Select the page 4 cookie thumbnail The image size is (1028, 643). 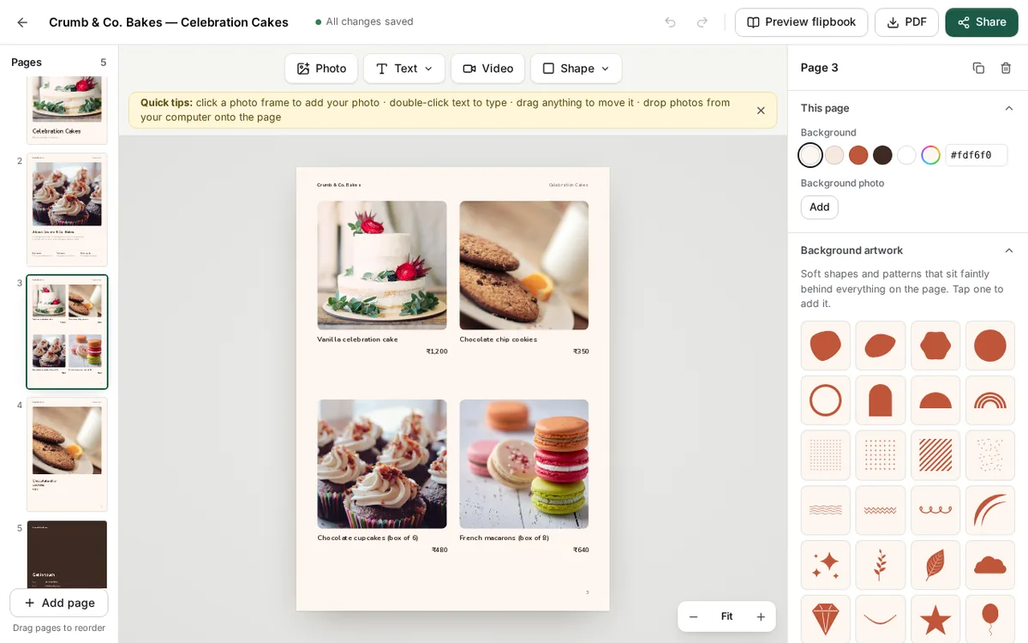click(x=67, y=454)
